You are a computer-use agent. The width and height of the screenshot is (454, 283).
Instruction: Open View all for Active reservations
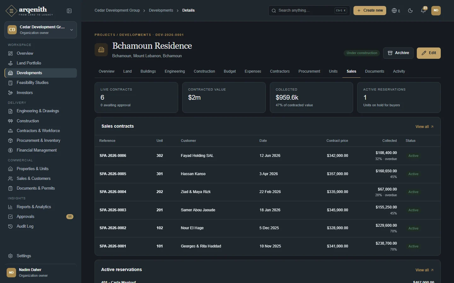click(x=424, y=270)
